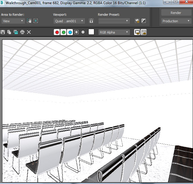Clone the rendered frame window
193x184 pixels.
[16, 32]
